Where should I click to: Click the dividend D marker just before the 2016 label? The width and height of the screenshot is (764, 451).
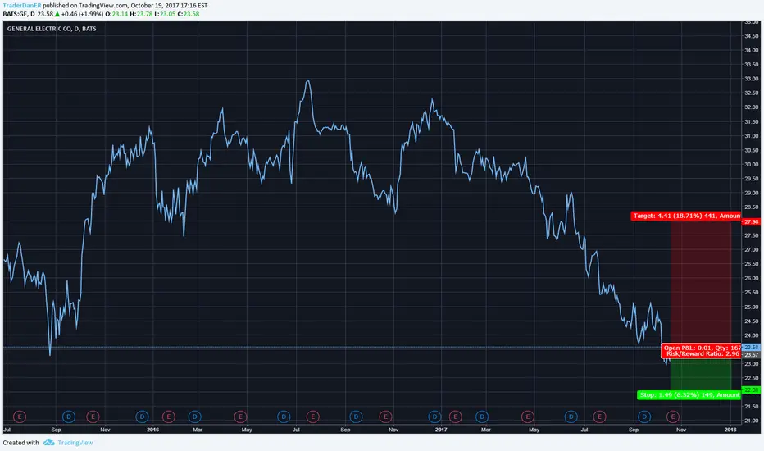coord(142,417)
